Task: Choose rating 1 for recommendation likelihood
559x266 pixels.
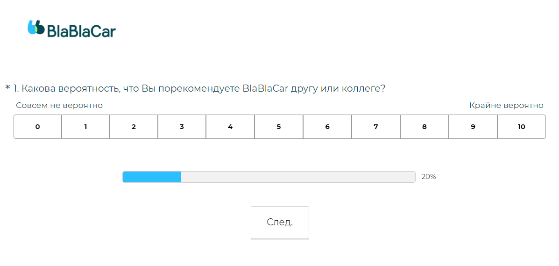Action: click(86, 127)
